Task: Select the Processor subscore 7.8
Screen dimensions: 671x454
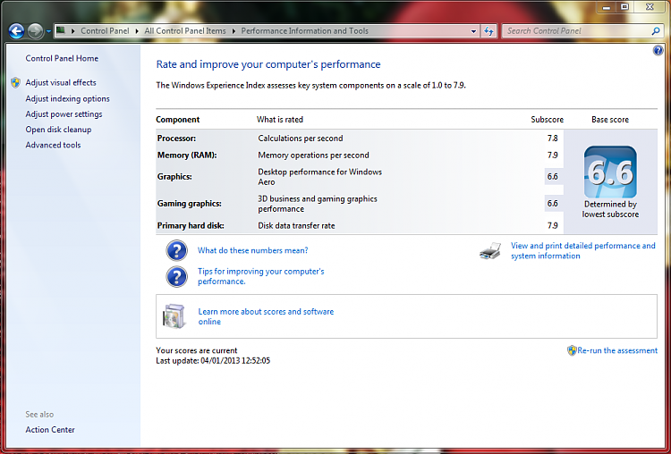Action: point(553,139)
